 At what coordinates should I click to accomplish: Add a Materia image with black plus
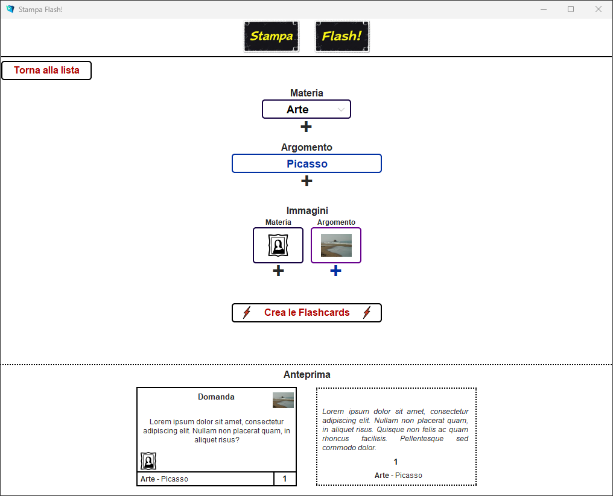[x=278, y=271]
